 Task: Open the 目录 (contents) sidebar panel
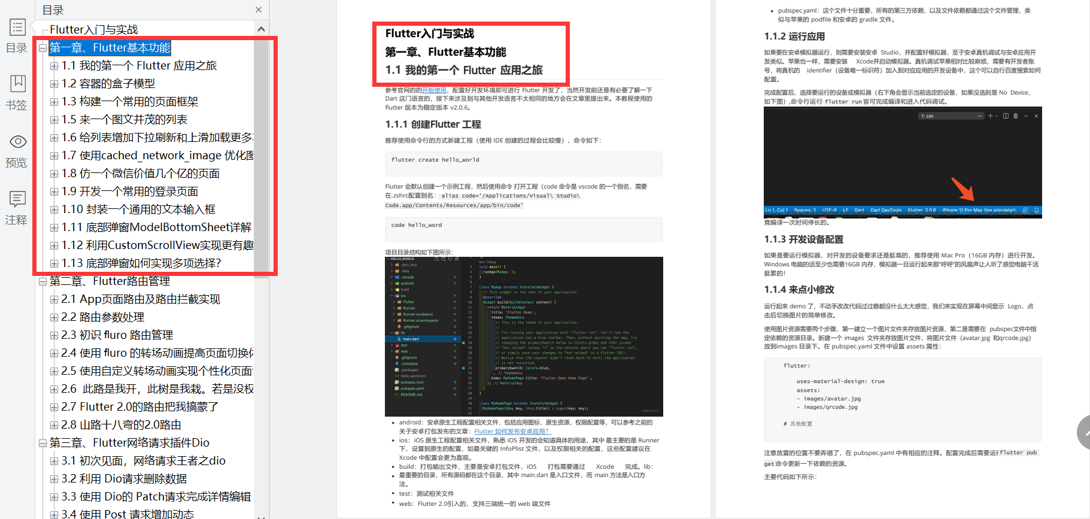(17, 36)
